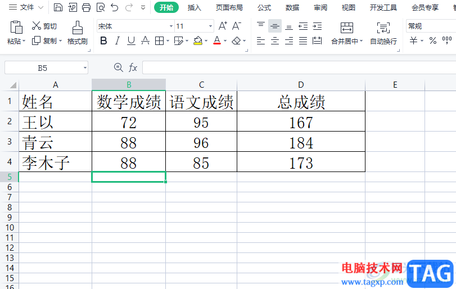Open the 宋体 font name dropdown
456x289 pixels.
coord(171,26)
